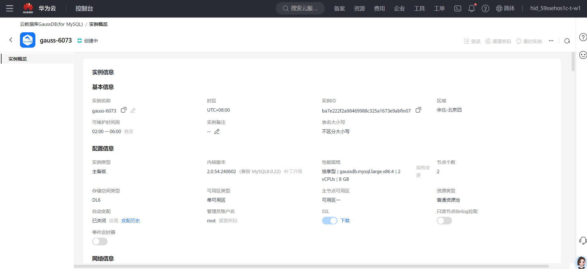Open the 变配历史 link
Image resolution: width=587 pixels, height=269 pixels.
[131, 221]
